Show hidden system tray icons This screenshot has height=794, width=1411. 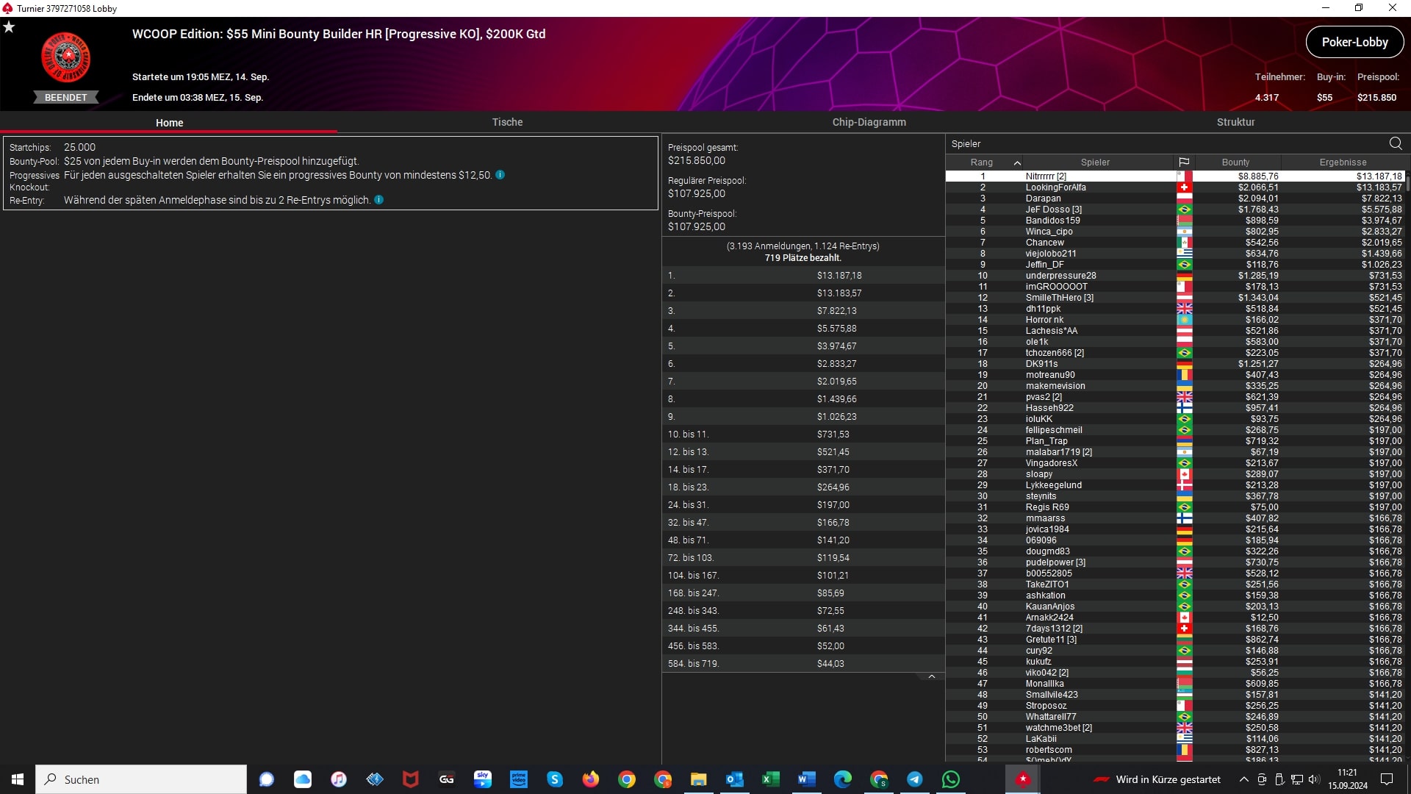pyautogui.click(x=1243, y=779)
